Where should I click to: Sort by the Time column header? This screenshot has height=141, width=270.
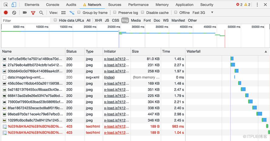point(173,52)
